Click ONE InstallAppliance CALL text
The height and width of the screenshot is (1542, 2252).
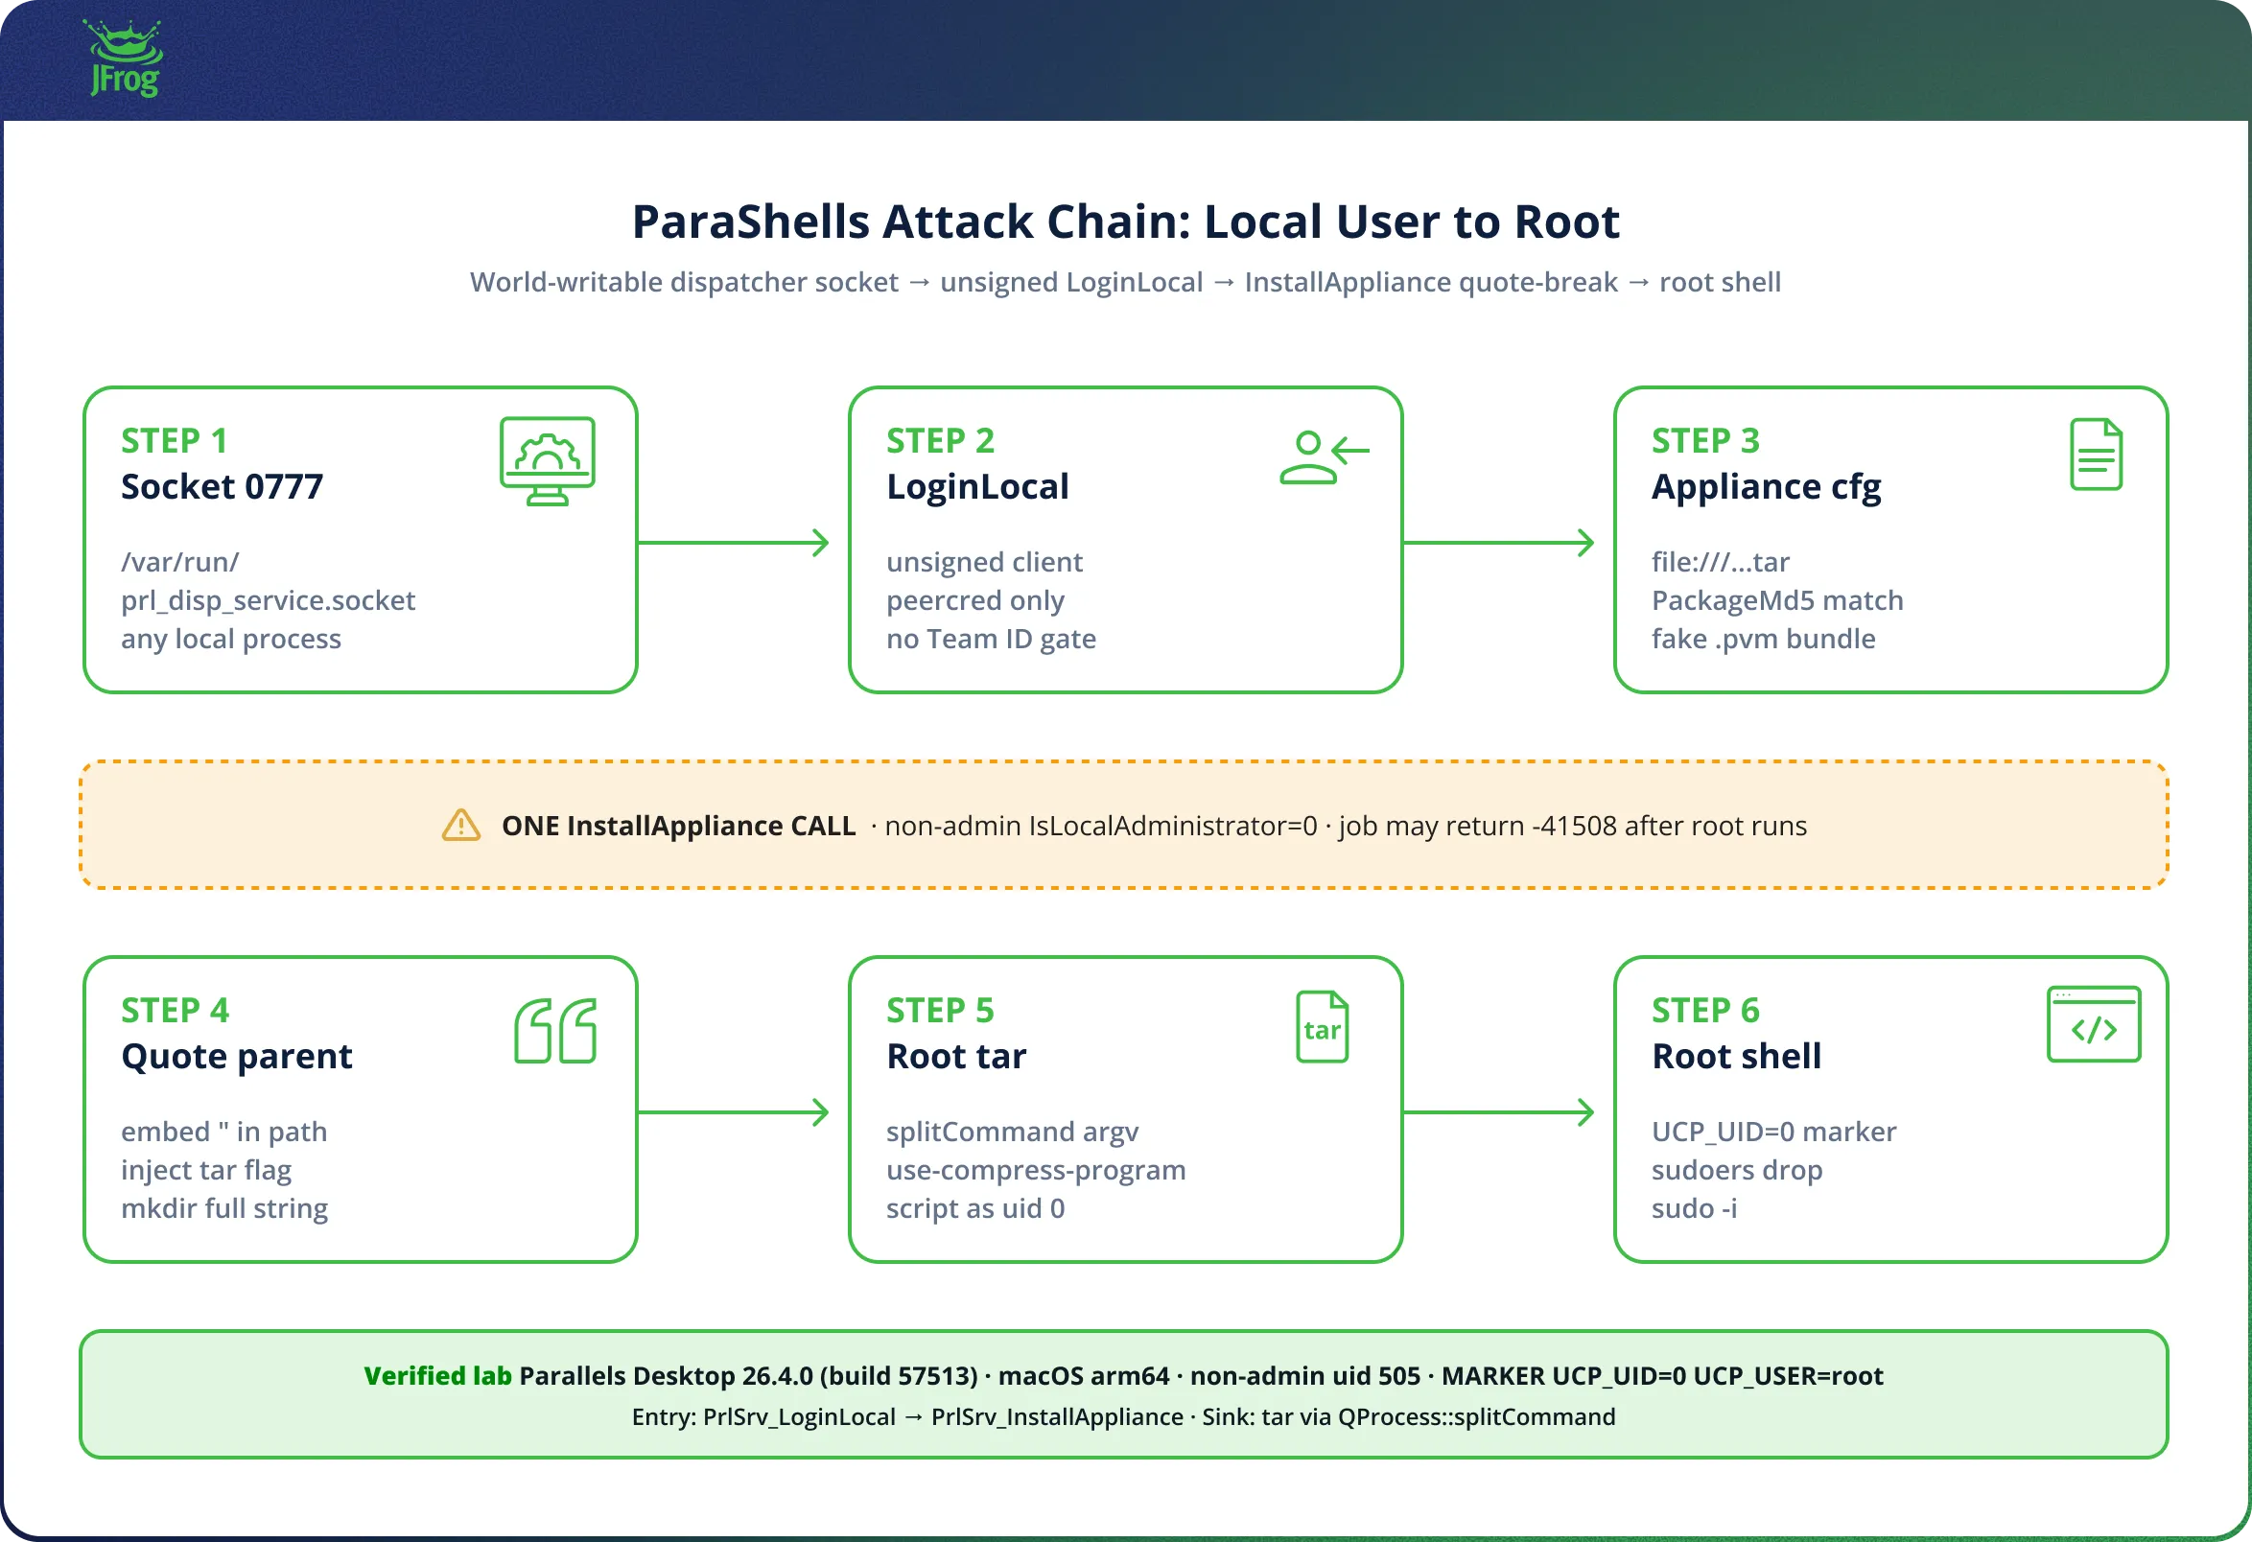pyautogui.click(x=678, y=826)
